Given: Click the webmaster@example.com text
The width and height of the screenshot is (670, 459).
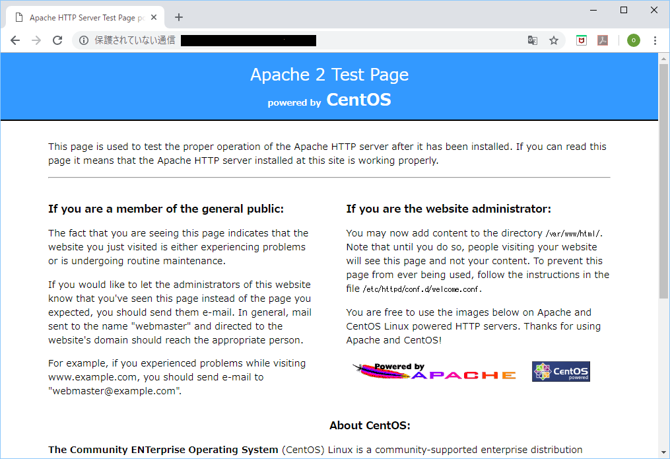Looking at the screenshot, I should [114, 391].
